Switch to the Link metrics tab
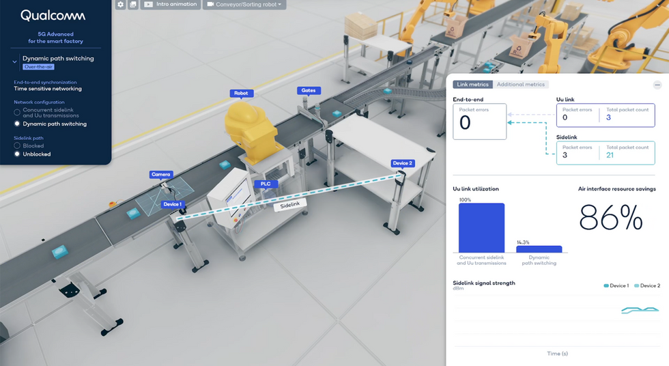 tap(472, 85)
